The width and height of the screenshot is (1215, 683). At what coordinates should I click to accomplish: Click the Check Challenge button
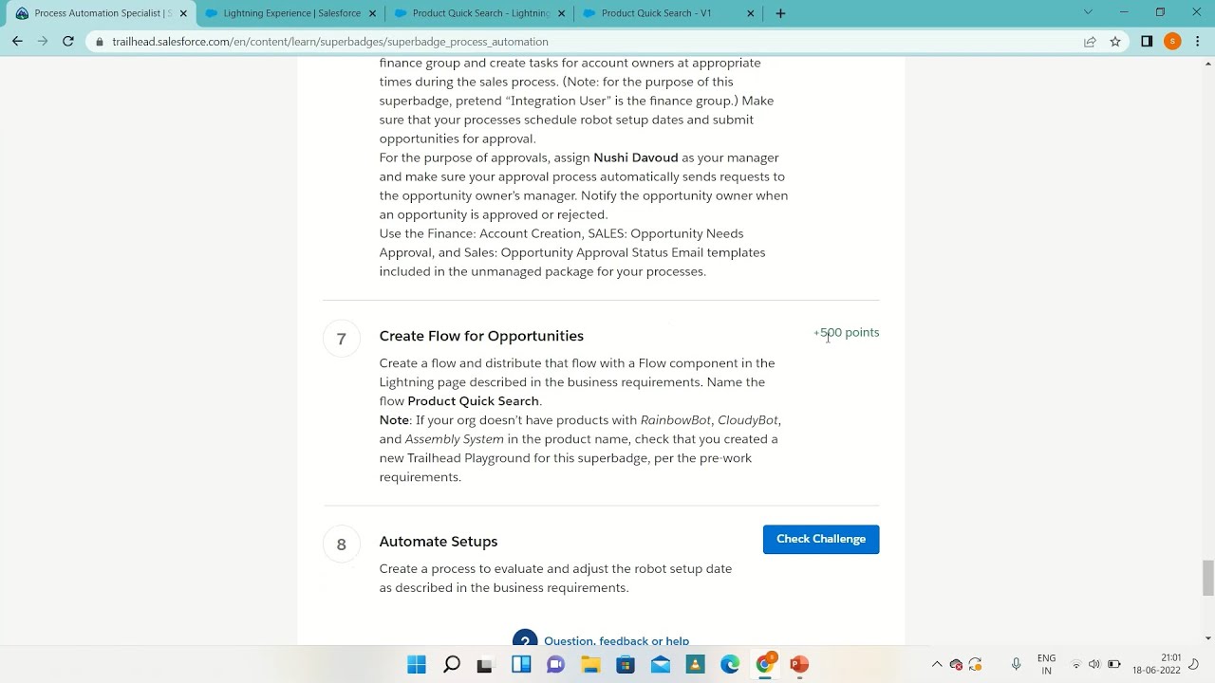coord(821,539)
